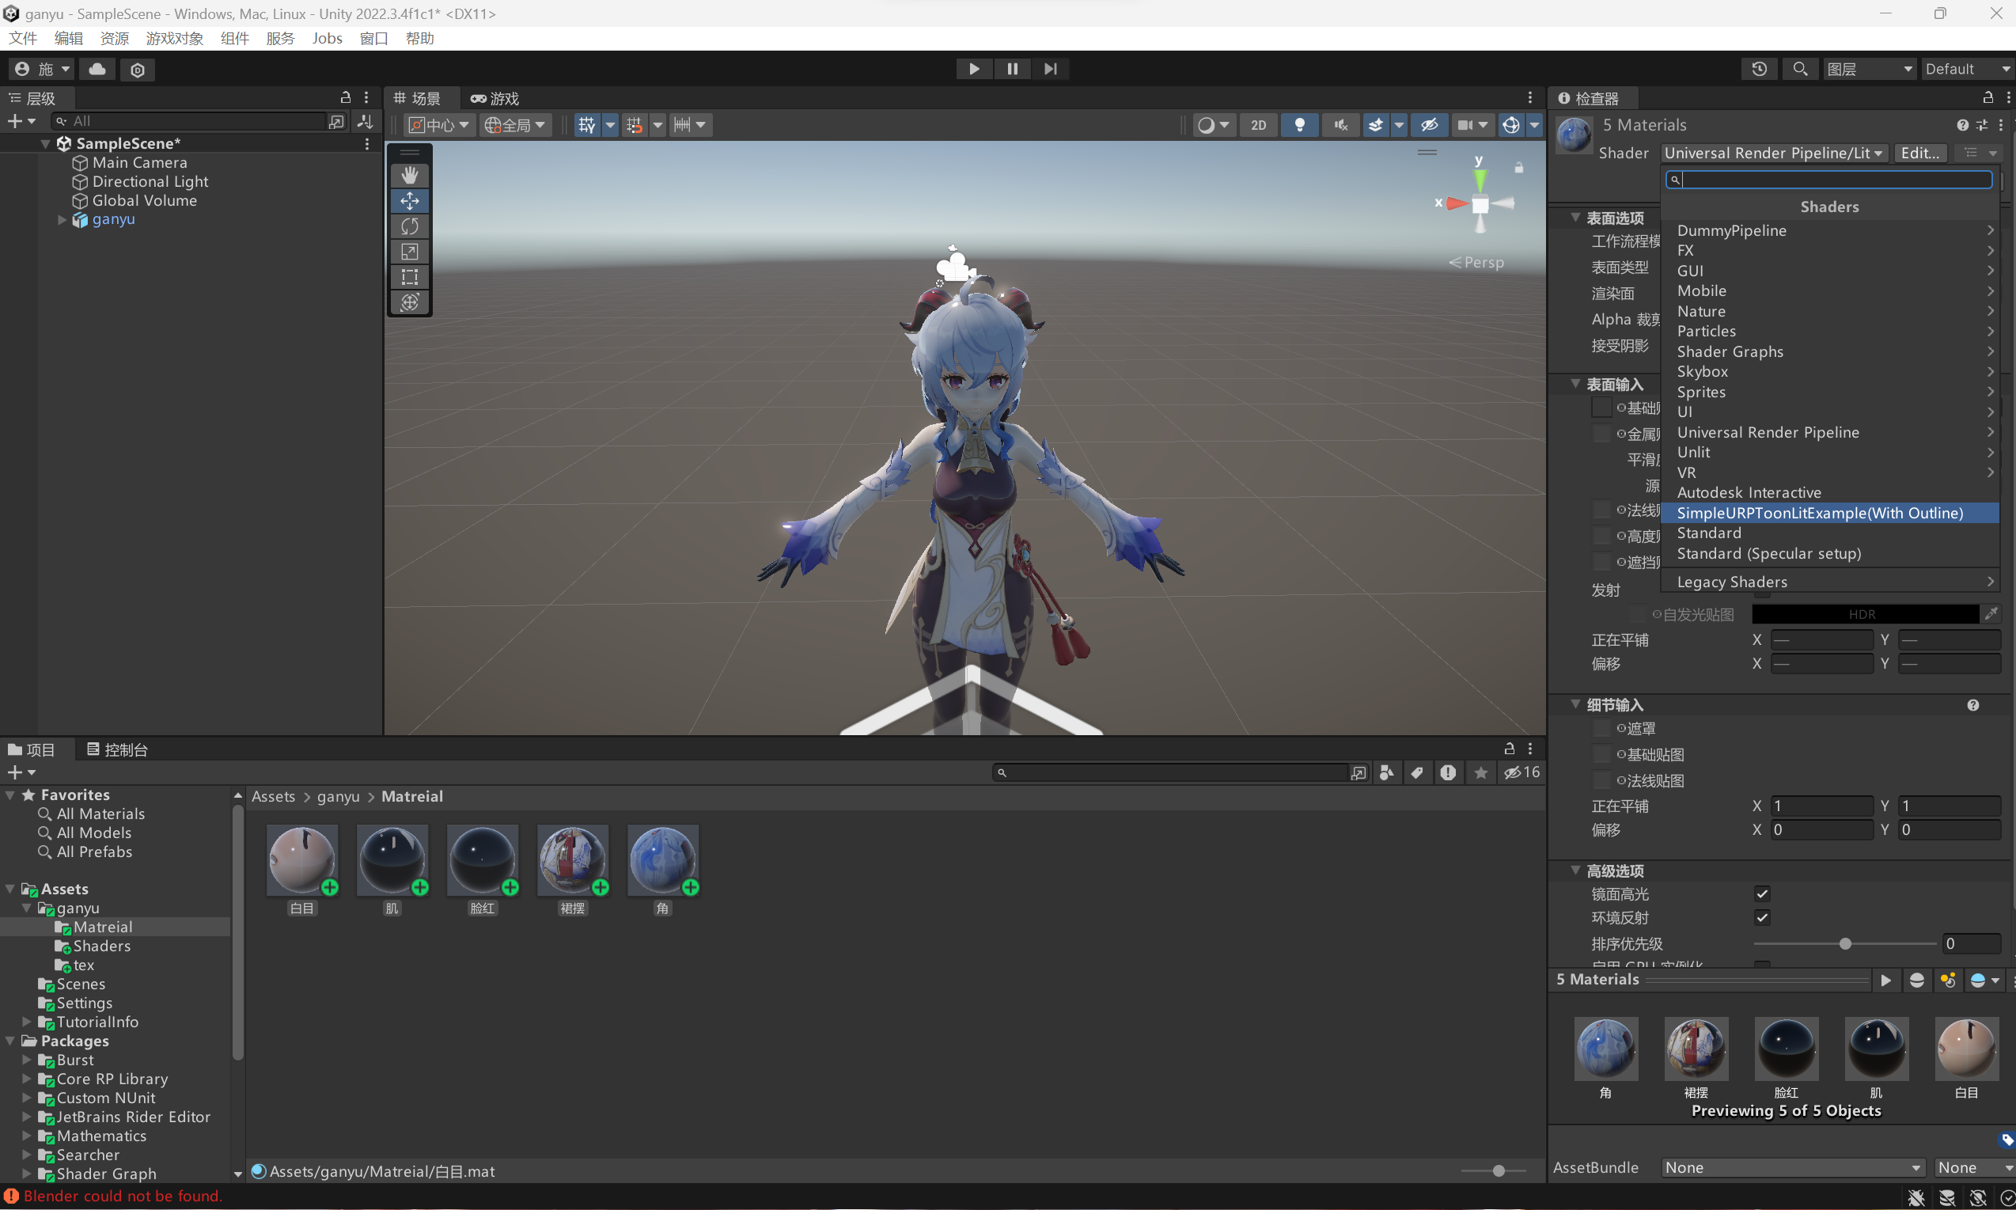2016x1210 pixels.
Task: Uncheck the 镜面高光 checkbox
Action: [x=1762, y=894]
